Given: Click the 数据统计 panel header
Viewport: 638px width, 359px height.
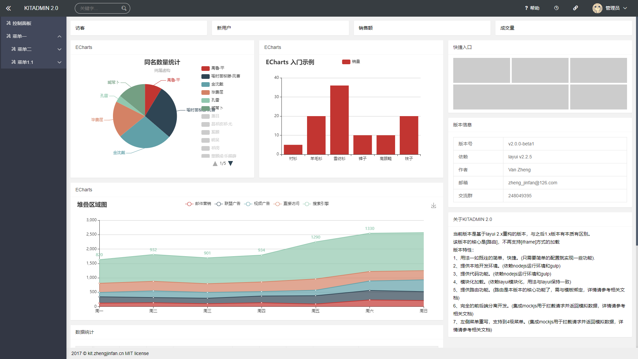Looking at the screenshot, I should coord(257,332).
